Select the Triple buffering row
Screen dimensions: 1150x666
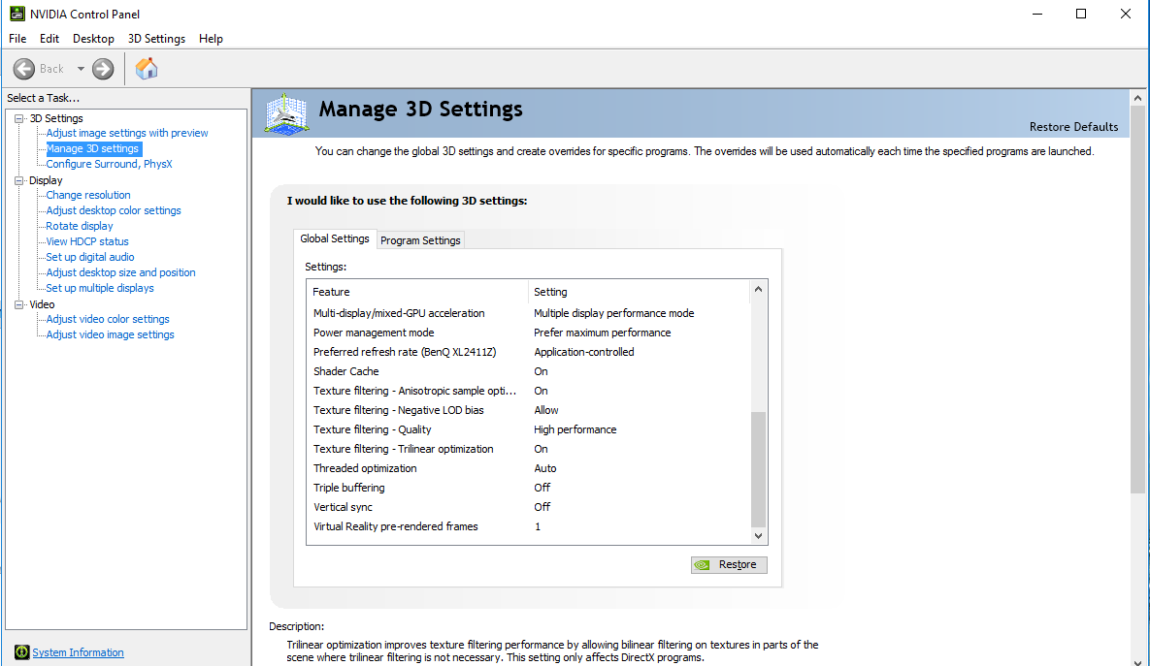pyautogui.click(x=529, y=488)
